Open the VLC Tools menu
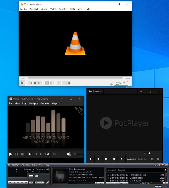Screen dimensions: 169x188 click(72, 9)
